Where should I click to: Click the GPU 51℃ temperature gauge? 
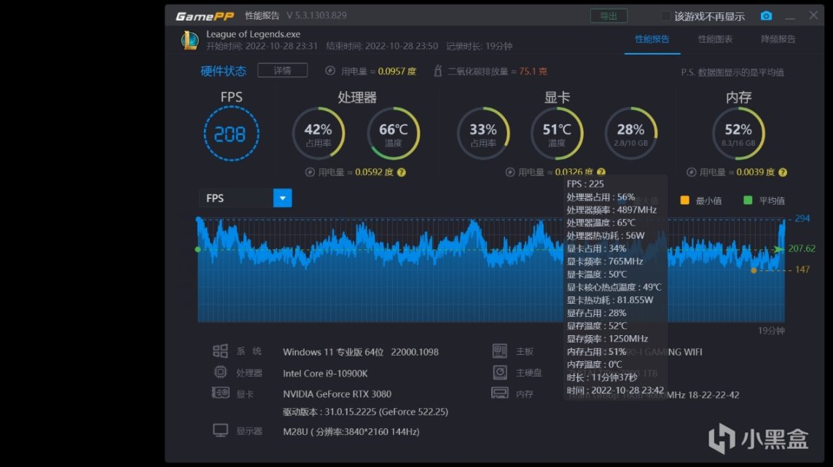[557, 133]
